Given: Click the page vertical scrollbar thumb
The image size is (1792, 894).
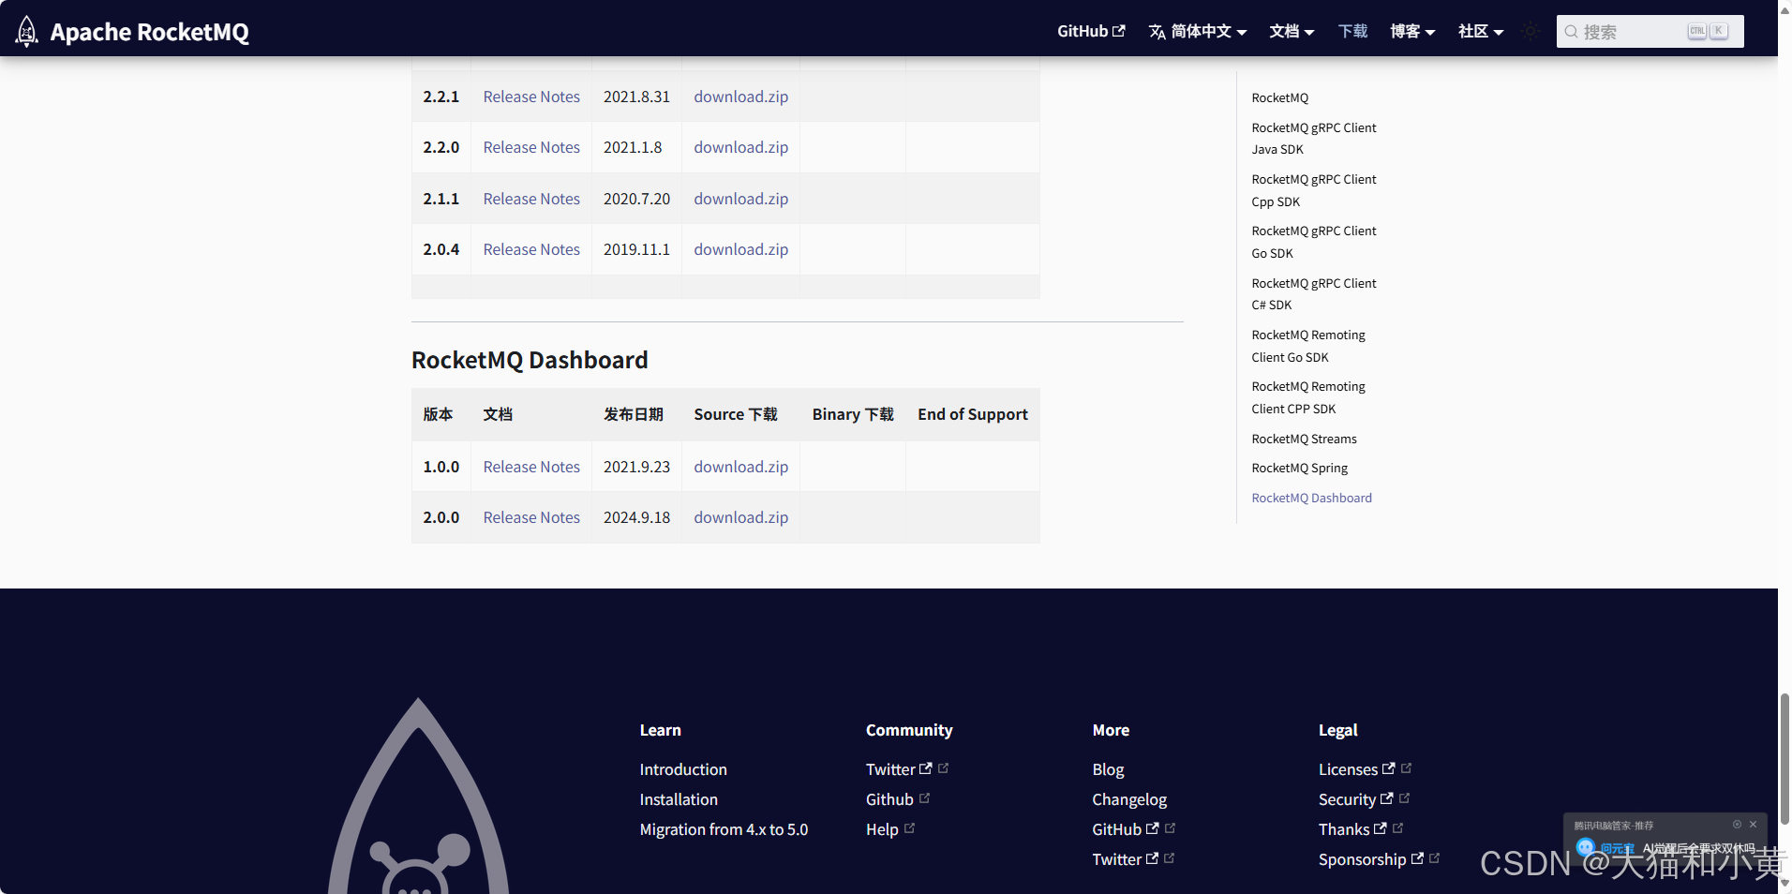Looking at the screenshot, I should (1785, 759).
